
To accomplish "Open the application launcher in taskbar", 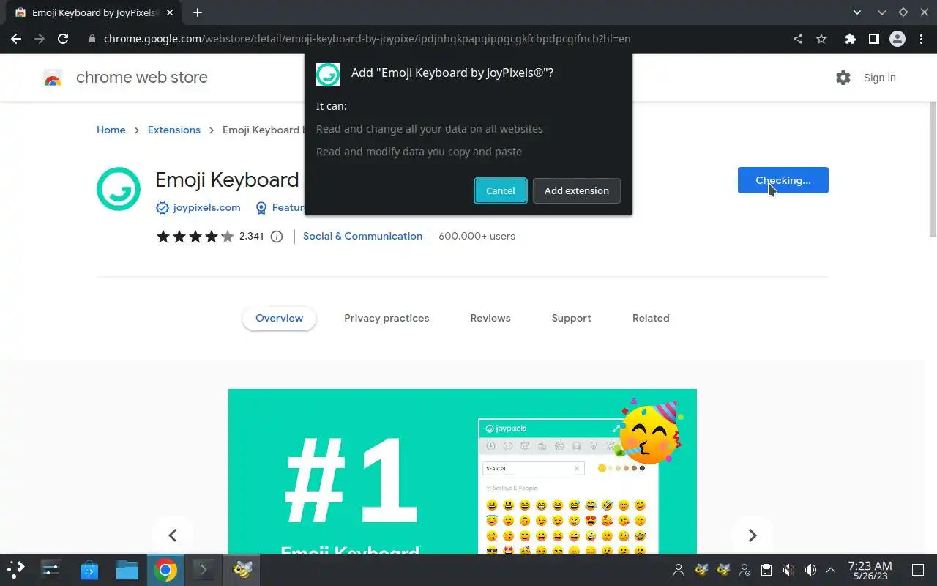I will (16, 570).
